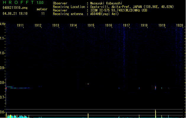The image size is (186, 118).
Task: Click the 1911 time axis marker
Action: point(20,25)
